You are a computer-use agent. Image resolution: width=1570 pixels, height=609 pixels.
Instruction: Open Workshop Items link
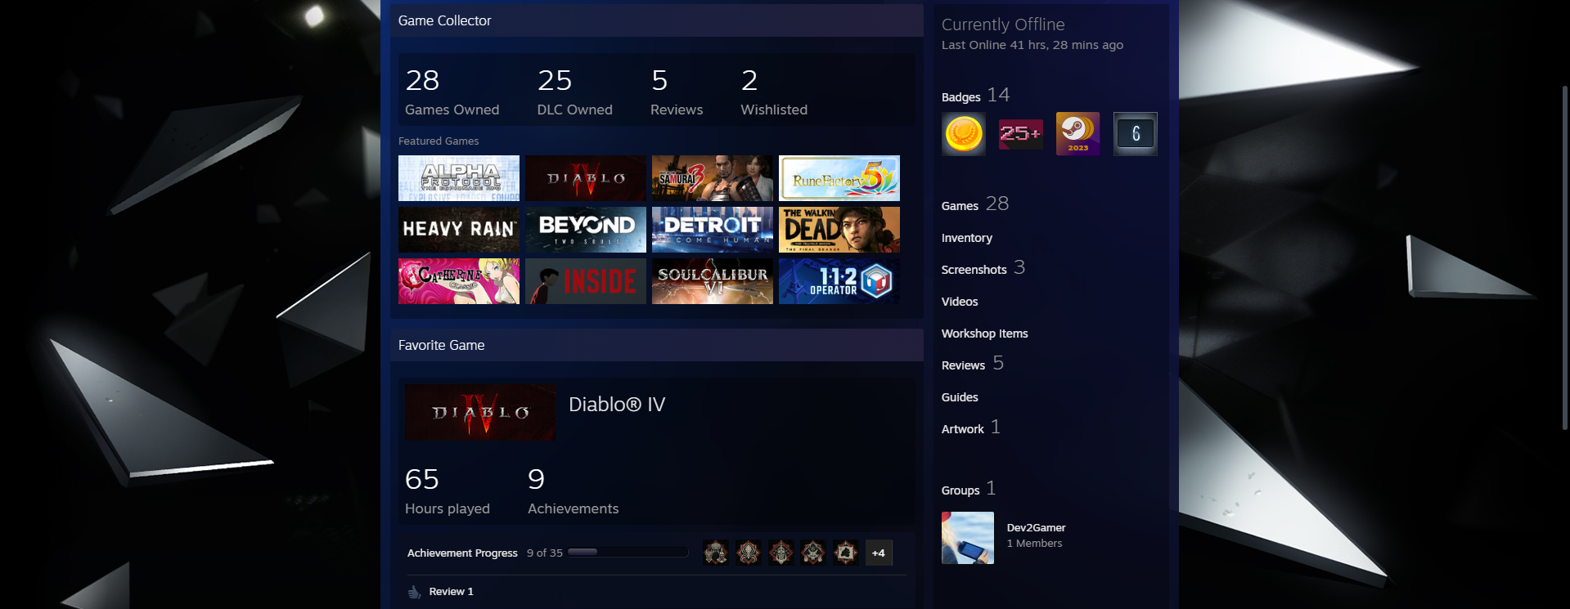click(x=985, y=334)
